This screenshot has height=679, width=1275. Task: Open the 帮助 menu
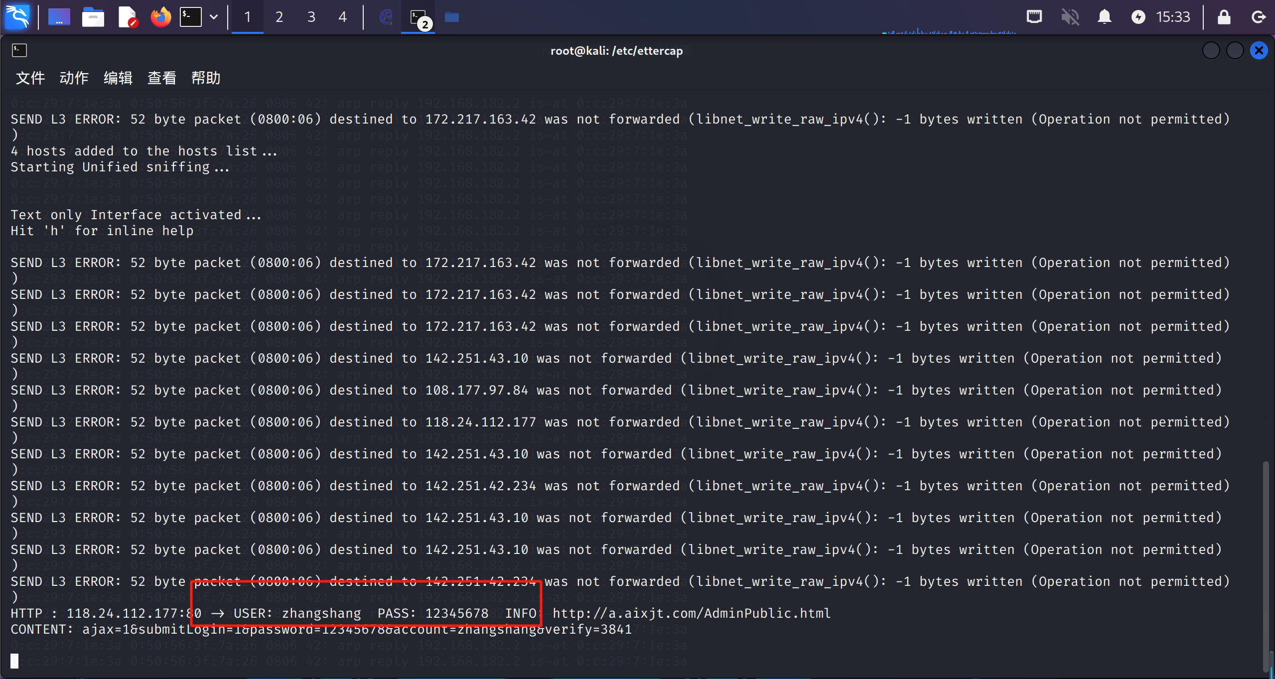pos(205,78)
